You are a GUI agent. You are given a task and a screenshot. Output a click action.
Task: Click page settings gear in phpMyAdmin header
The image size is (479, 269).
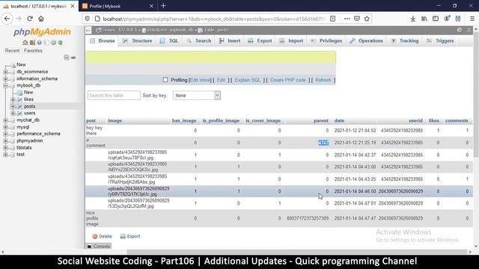pos(459,30)
